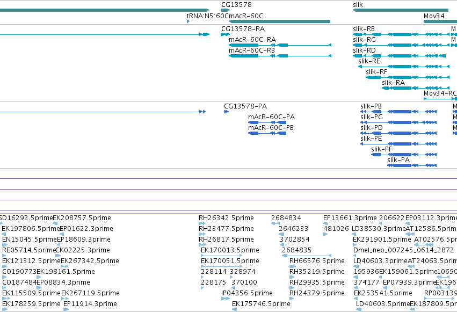Screen dimensions: 457x312
Task: Click the EK208757.5prime EST arrow
Action: click(55, 223)
